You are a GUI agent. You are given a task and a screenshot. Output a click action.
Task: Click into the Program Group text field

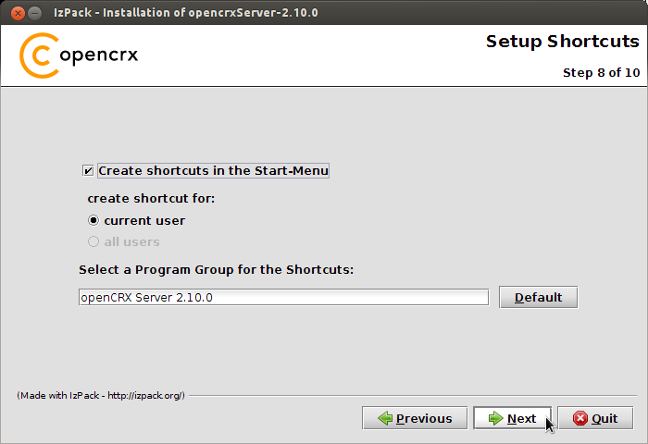pos(283,297)
